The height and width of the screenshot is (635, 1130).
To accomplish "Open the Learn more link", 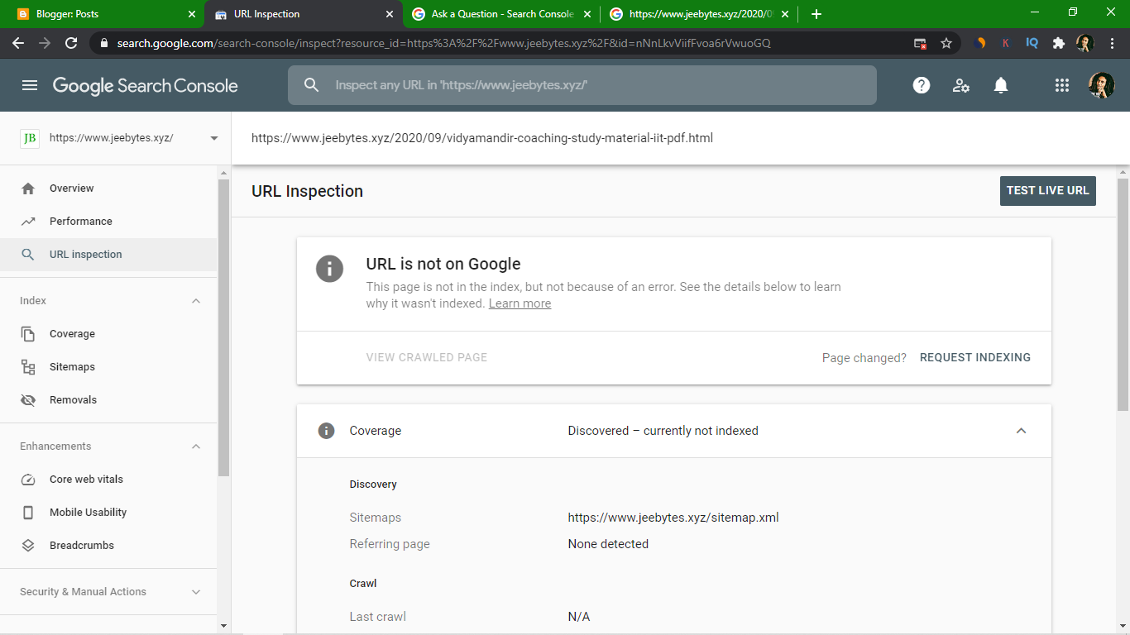I will click(520, 303).
